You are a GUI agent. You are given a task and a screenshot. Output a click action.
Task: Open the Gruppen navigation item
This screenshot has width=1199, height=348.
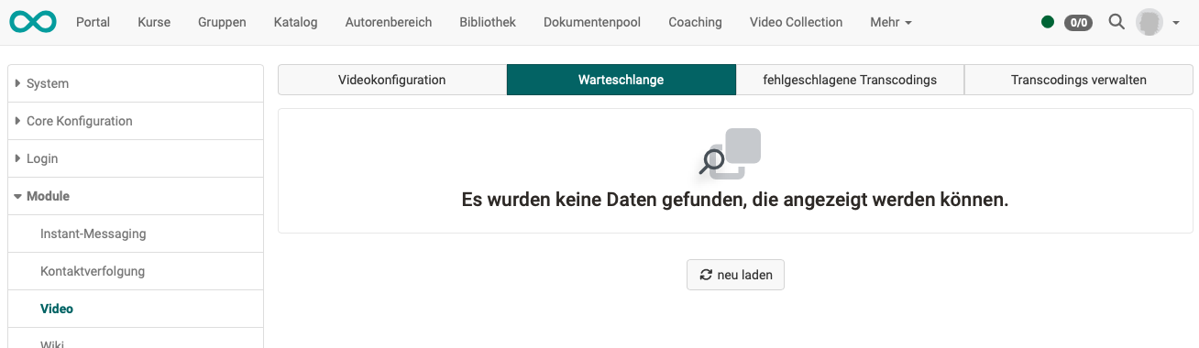coord(222,22)
